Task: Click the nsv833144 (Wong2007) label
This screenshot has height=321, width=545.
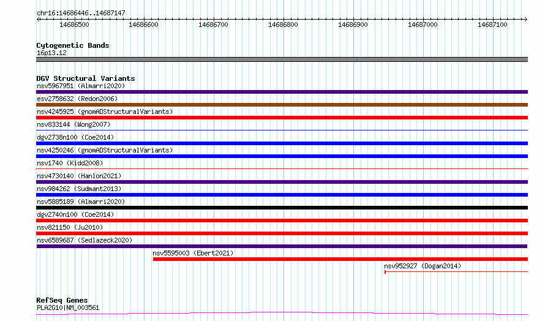Action: point(73,124)
